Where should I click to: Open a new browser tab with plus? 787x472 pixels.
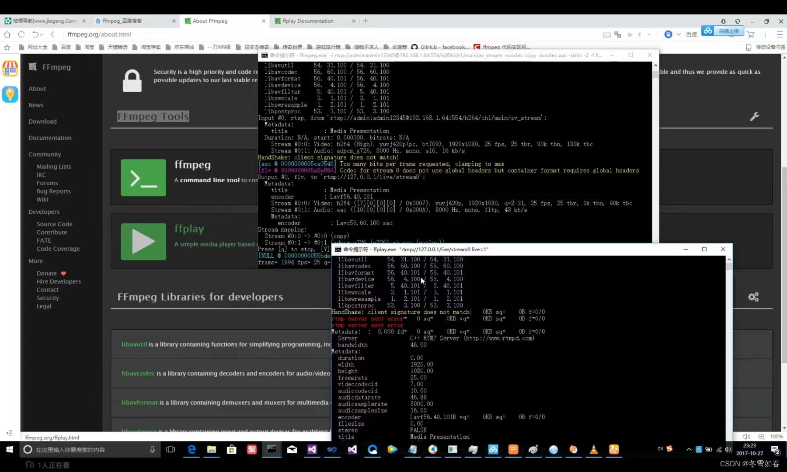coord(366,21)
